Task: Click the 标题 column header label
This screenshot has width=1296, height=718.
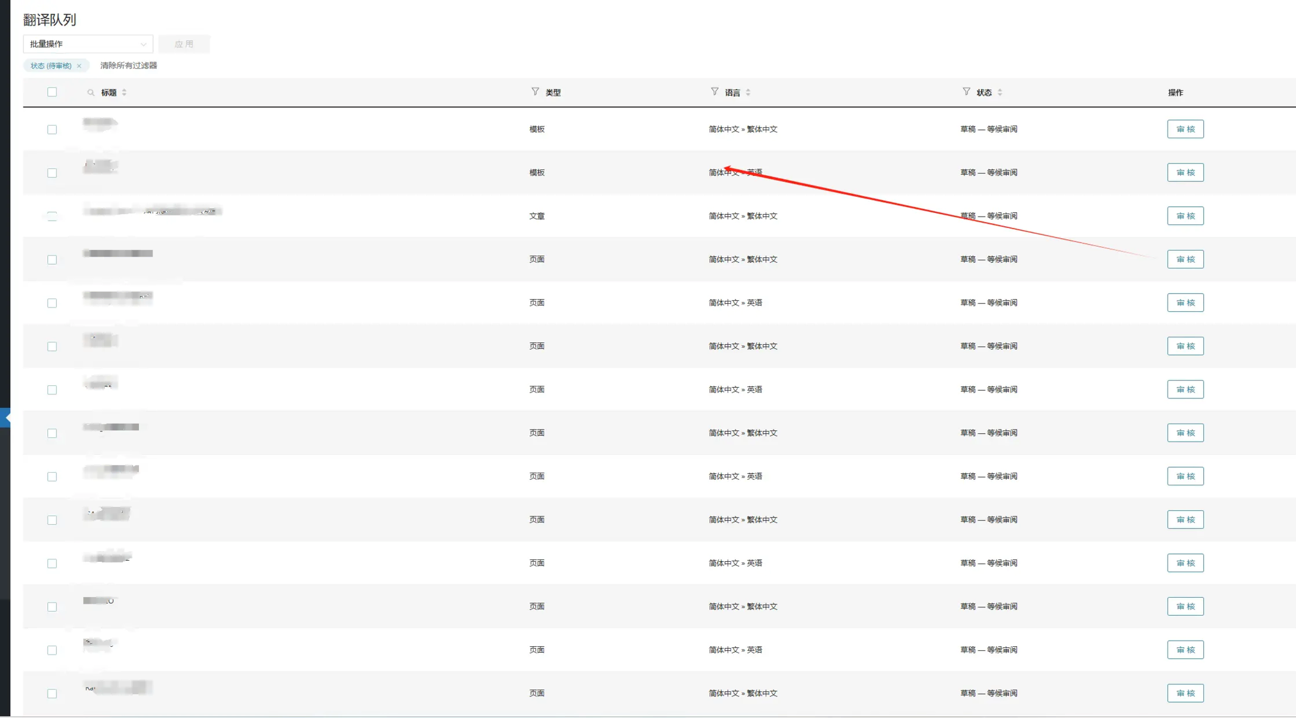Action: 109,93
